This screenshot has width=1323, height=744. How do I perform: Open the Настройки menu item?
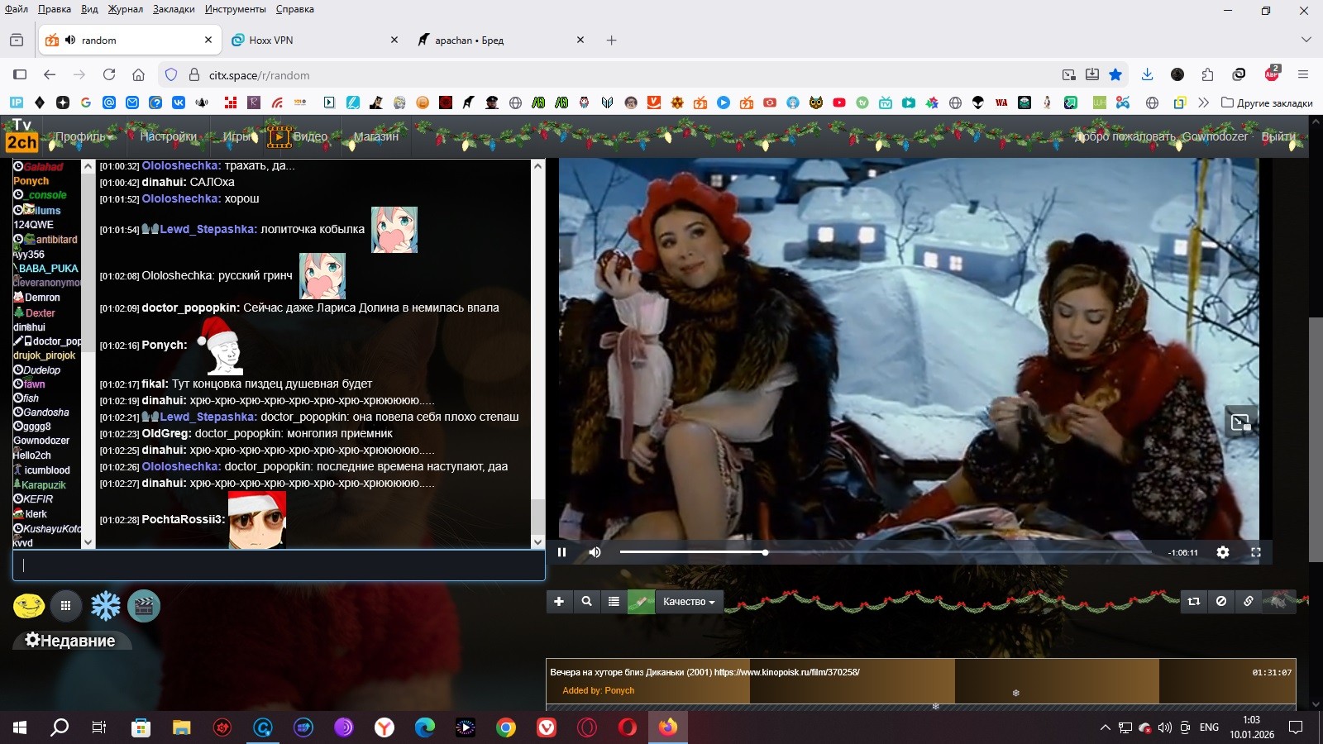click(168, 136)
